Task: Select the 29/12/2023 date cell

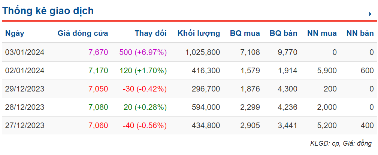Action: click(x=25, y=89)
